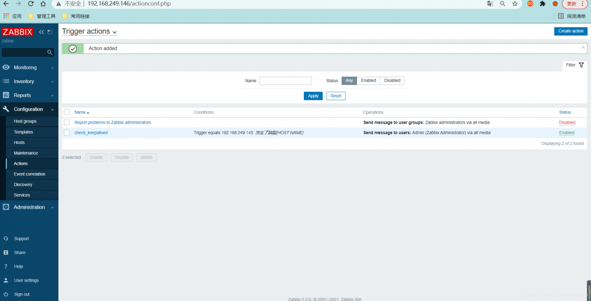Open Event correlation page

coord(30,174)
